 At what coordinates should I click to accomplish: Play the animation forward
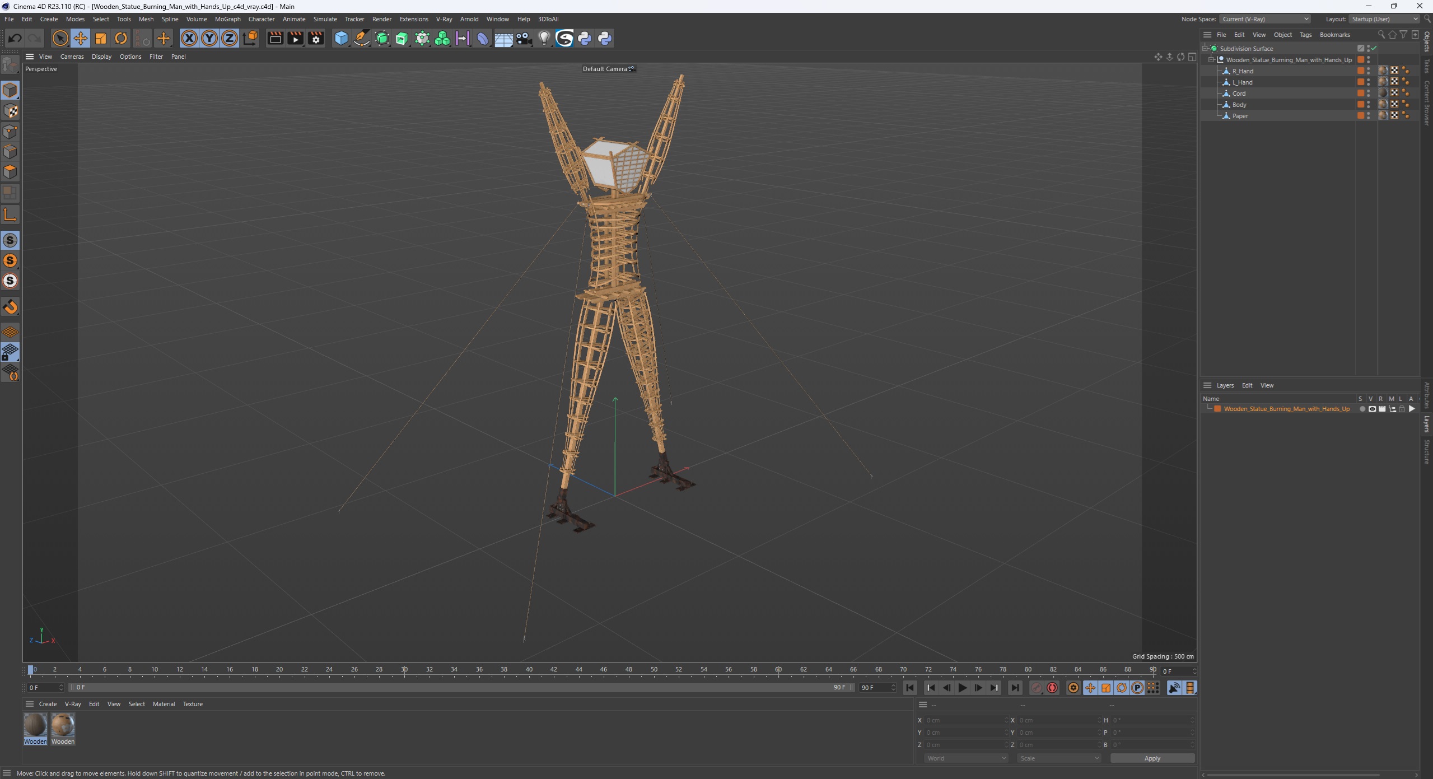click(962, 688)
